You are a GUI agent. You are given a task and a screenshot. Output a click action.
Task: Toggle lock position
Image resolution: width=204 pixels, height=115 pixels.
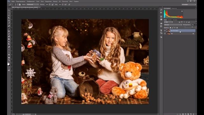tap(175, 28)
